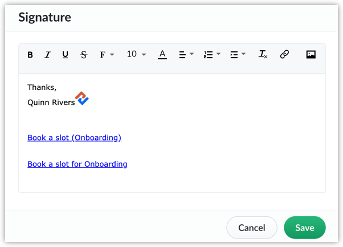Insert a hyperlink
The image size is (343, 247).
tap(284, 55)
